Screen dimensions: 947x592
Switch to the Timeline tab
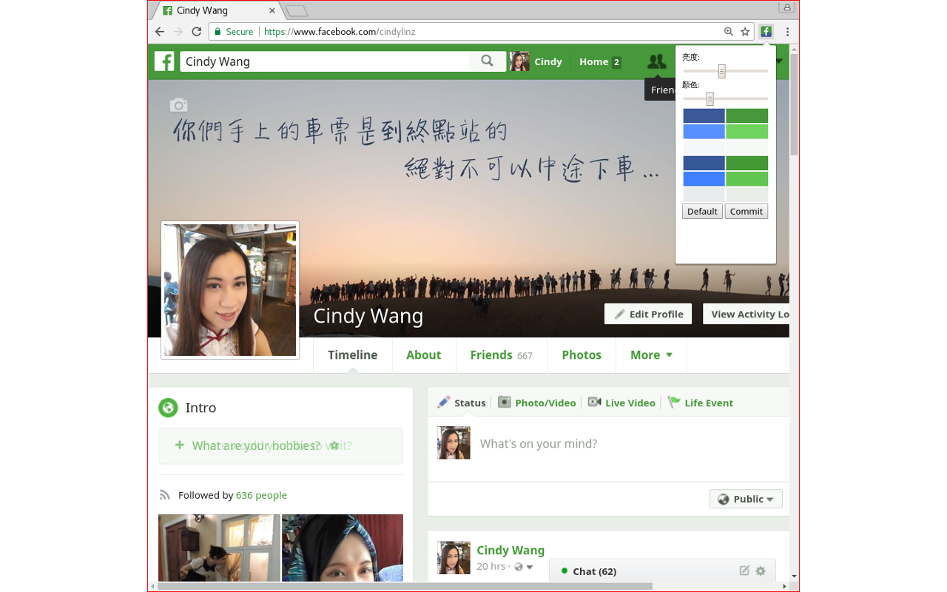click(353, 355)
